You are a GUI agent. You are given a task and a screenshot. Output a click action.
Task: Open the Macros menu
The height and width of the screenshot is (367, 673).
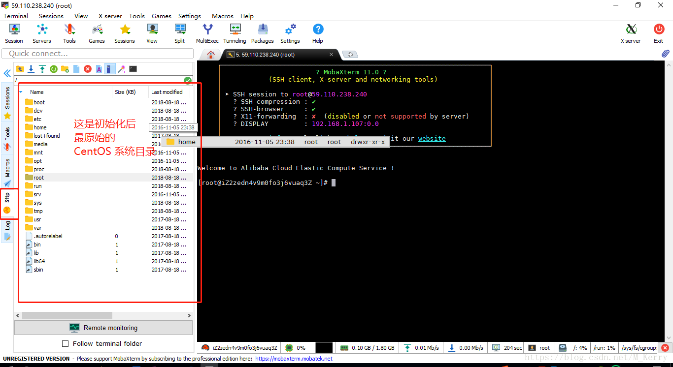pos(223,16)
